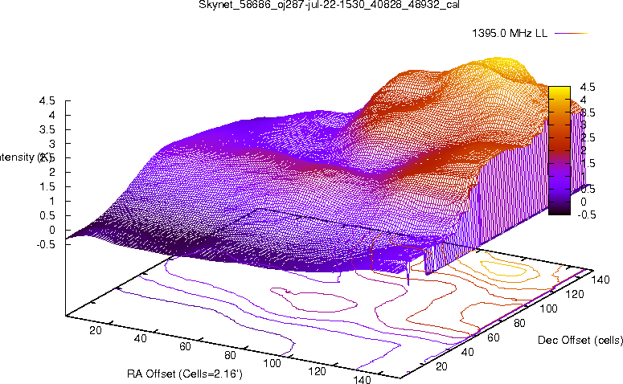Select -0.5 tick on the Intensity axis
This screenshot has width=623, height=384.
(45, 244)
